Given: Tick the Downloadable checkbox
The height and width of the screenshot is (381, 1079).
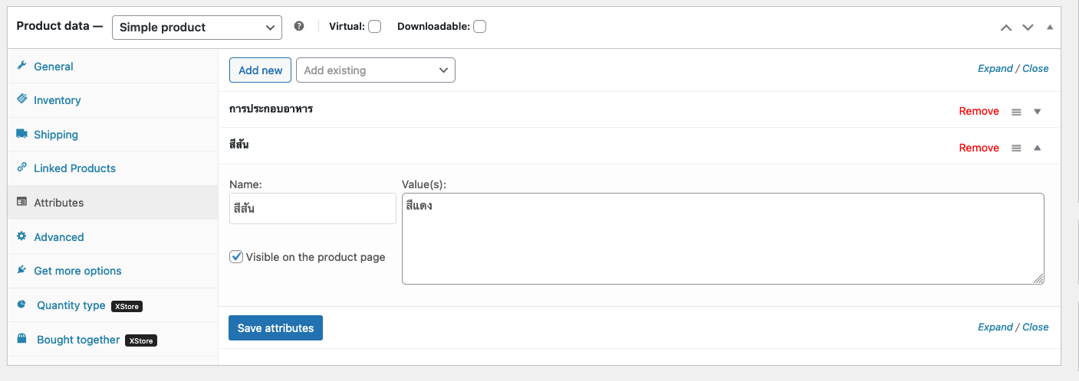Looking at the screenshot, I should click(479, 27).
